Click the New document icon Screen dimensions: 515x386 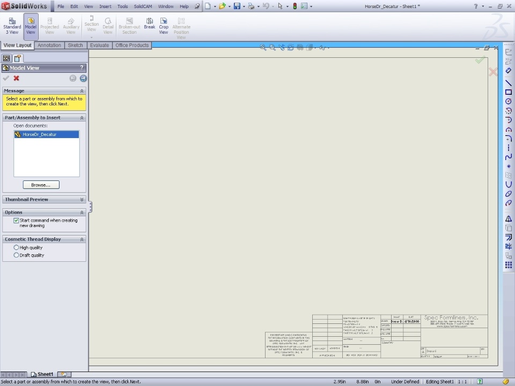pyautogui.click(x=208, y=6)
